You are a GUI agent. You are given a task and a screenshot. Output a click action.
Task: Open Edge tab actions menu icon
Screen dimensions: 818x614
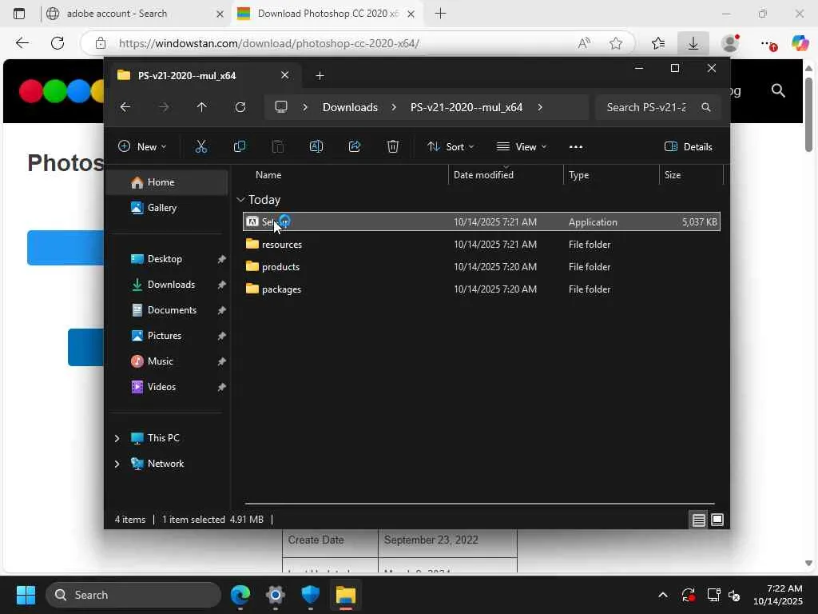[19, 14]
